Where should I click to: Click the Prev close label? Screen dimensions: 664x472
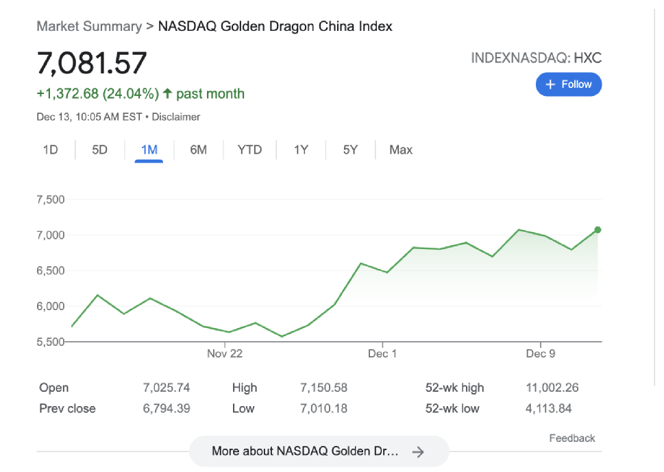click(67, 408)
